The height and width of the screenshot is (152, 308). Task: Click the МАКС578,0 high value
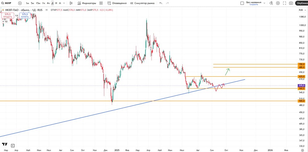pyautogui.click(x=69, y=10)
